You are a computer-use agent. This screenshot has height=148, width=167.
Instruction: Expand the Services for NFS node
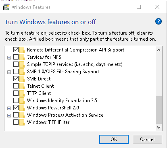tap(9, 58)
